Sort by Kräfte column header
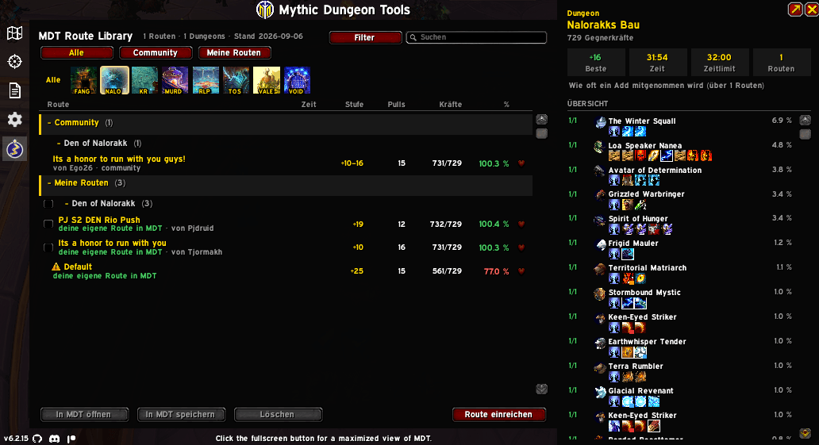This screenshot has height=445, width=819. pos(450,105)
